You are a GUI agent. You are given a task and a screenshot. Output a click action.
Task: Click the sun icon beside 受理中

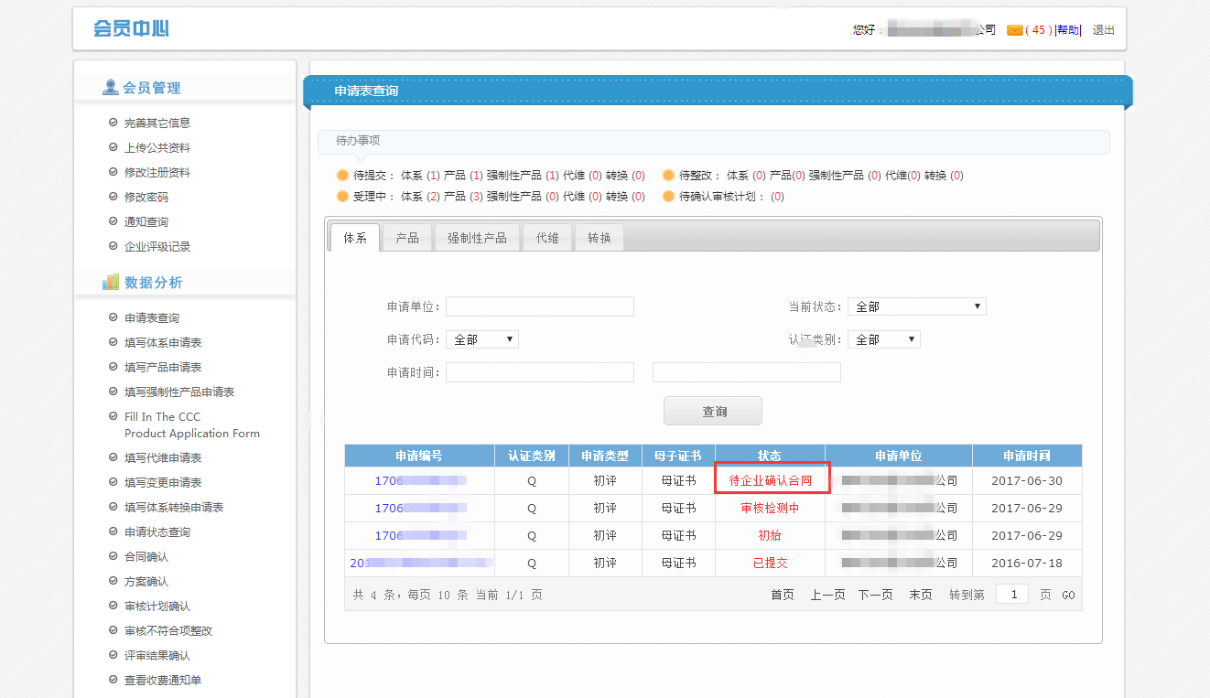(342, 196)
